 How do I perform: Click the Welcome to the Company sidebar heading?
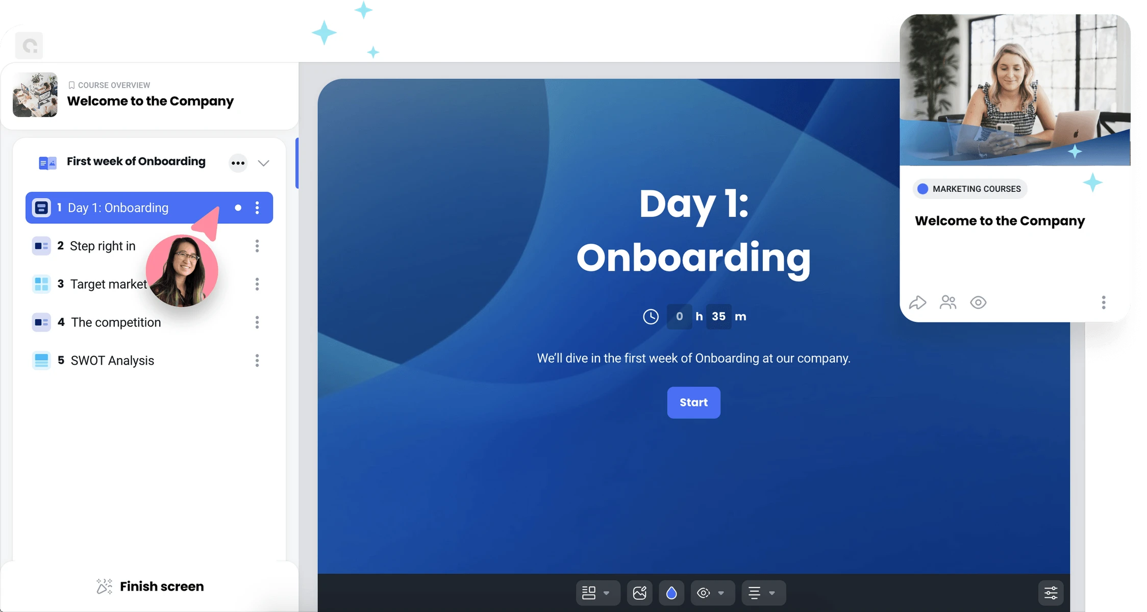coord(150,101)
